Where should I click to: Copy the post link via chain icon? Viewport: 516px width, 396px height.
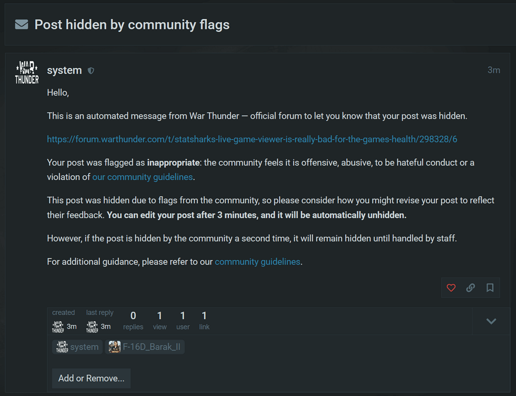pos(471,288)
